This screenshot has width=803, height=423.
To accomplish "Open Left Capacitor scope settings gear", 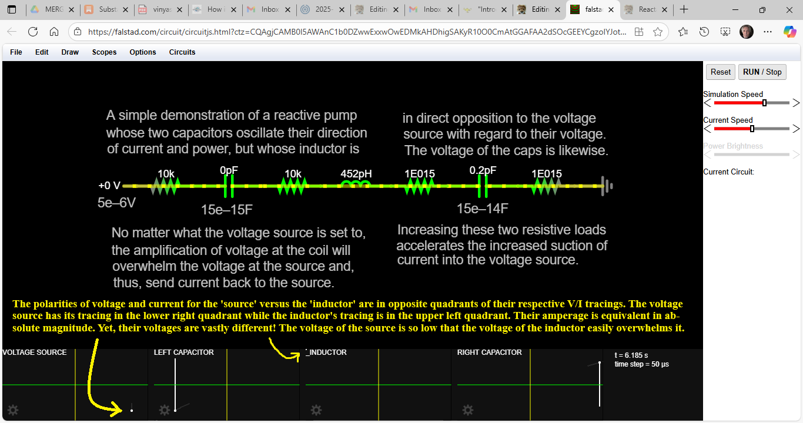I will coord(165,410).
